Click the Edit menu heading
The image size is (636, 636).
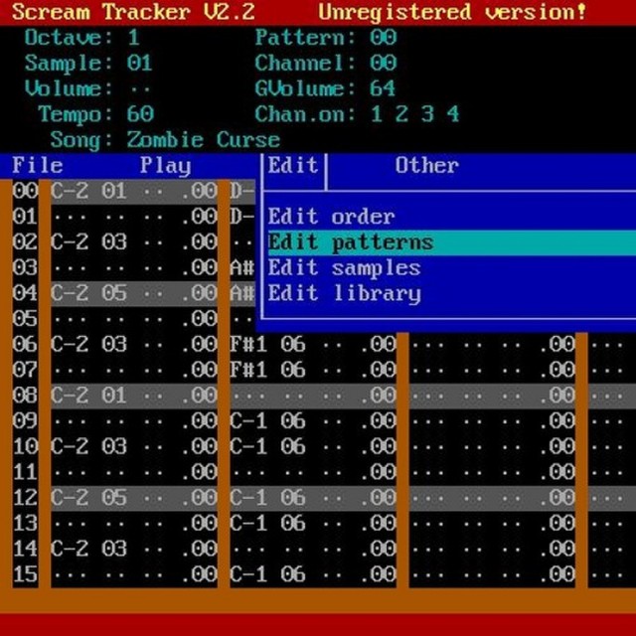point(293,166)
